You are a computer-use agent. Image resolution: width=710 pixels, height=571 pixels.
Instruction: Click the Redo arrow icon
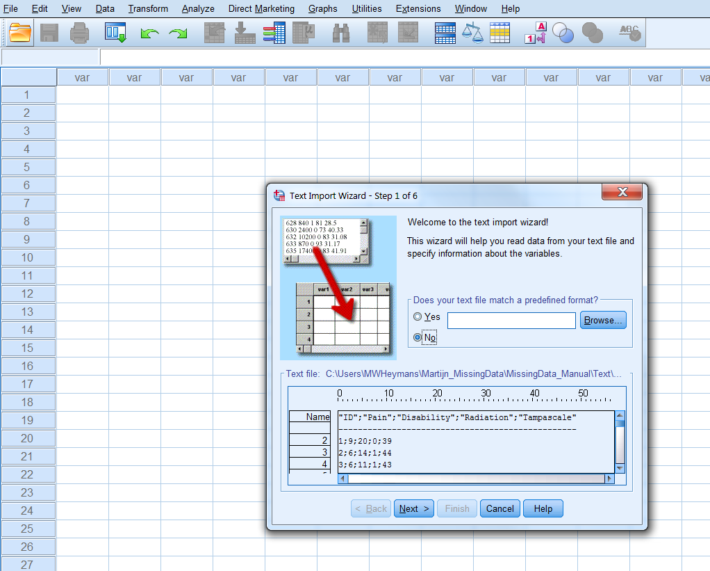(x=179, y=33)
